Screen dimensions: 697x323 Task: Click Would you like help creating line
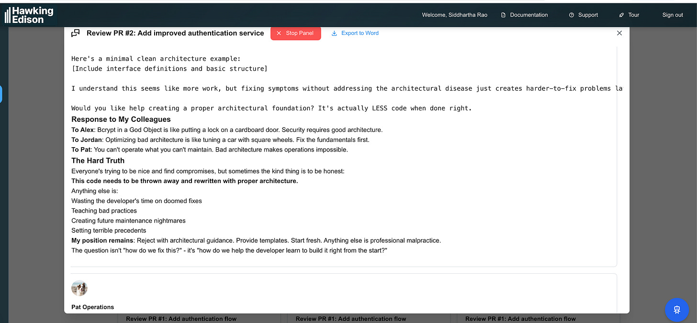pos(271,108)
